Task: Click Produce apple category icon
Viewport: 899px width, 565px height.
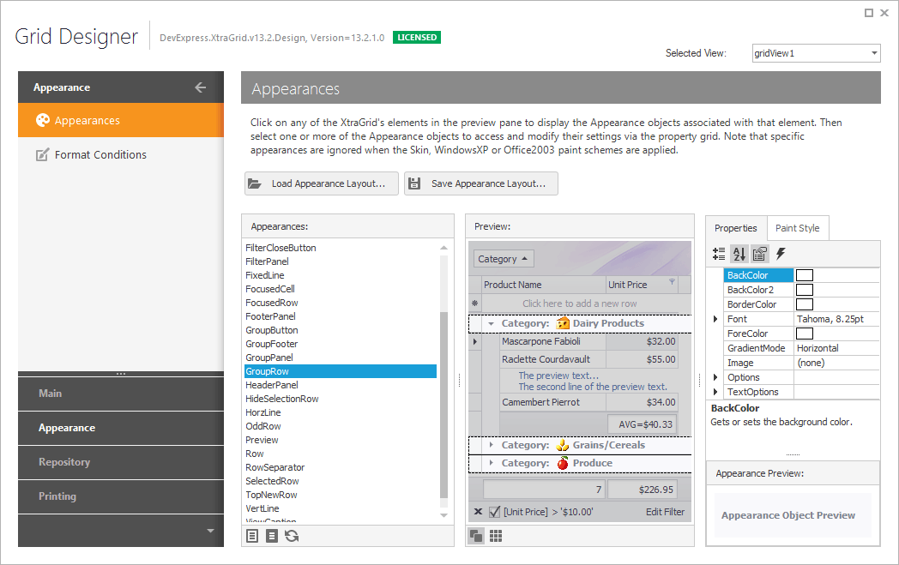Action: 563,463
